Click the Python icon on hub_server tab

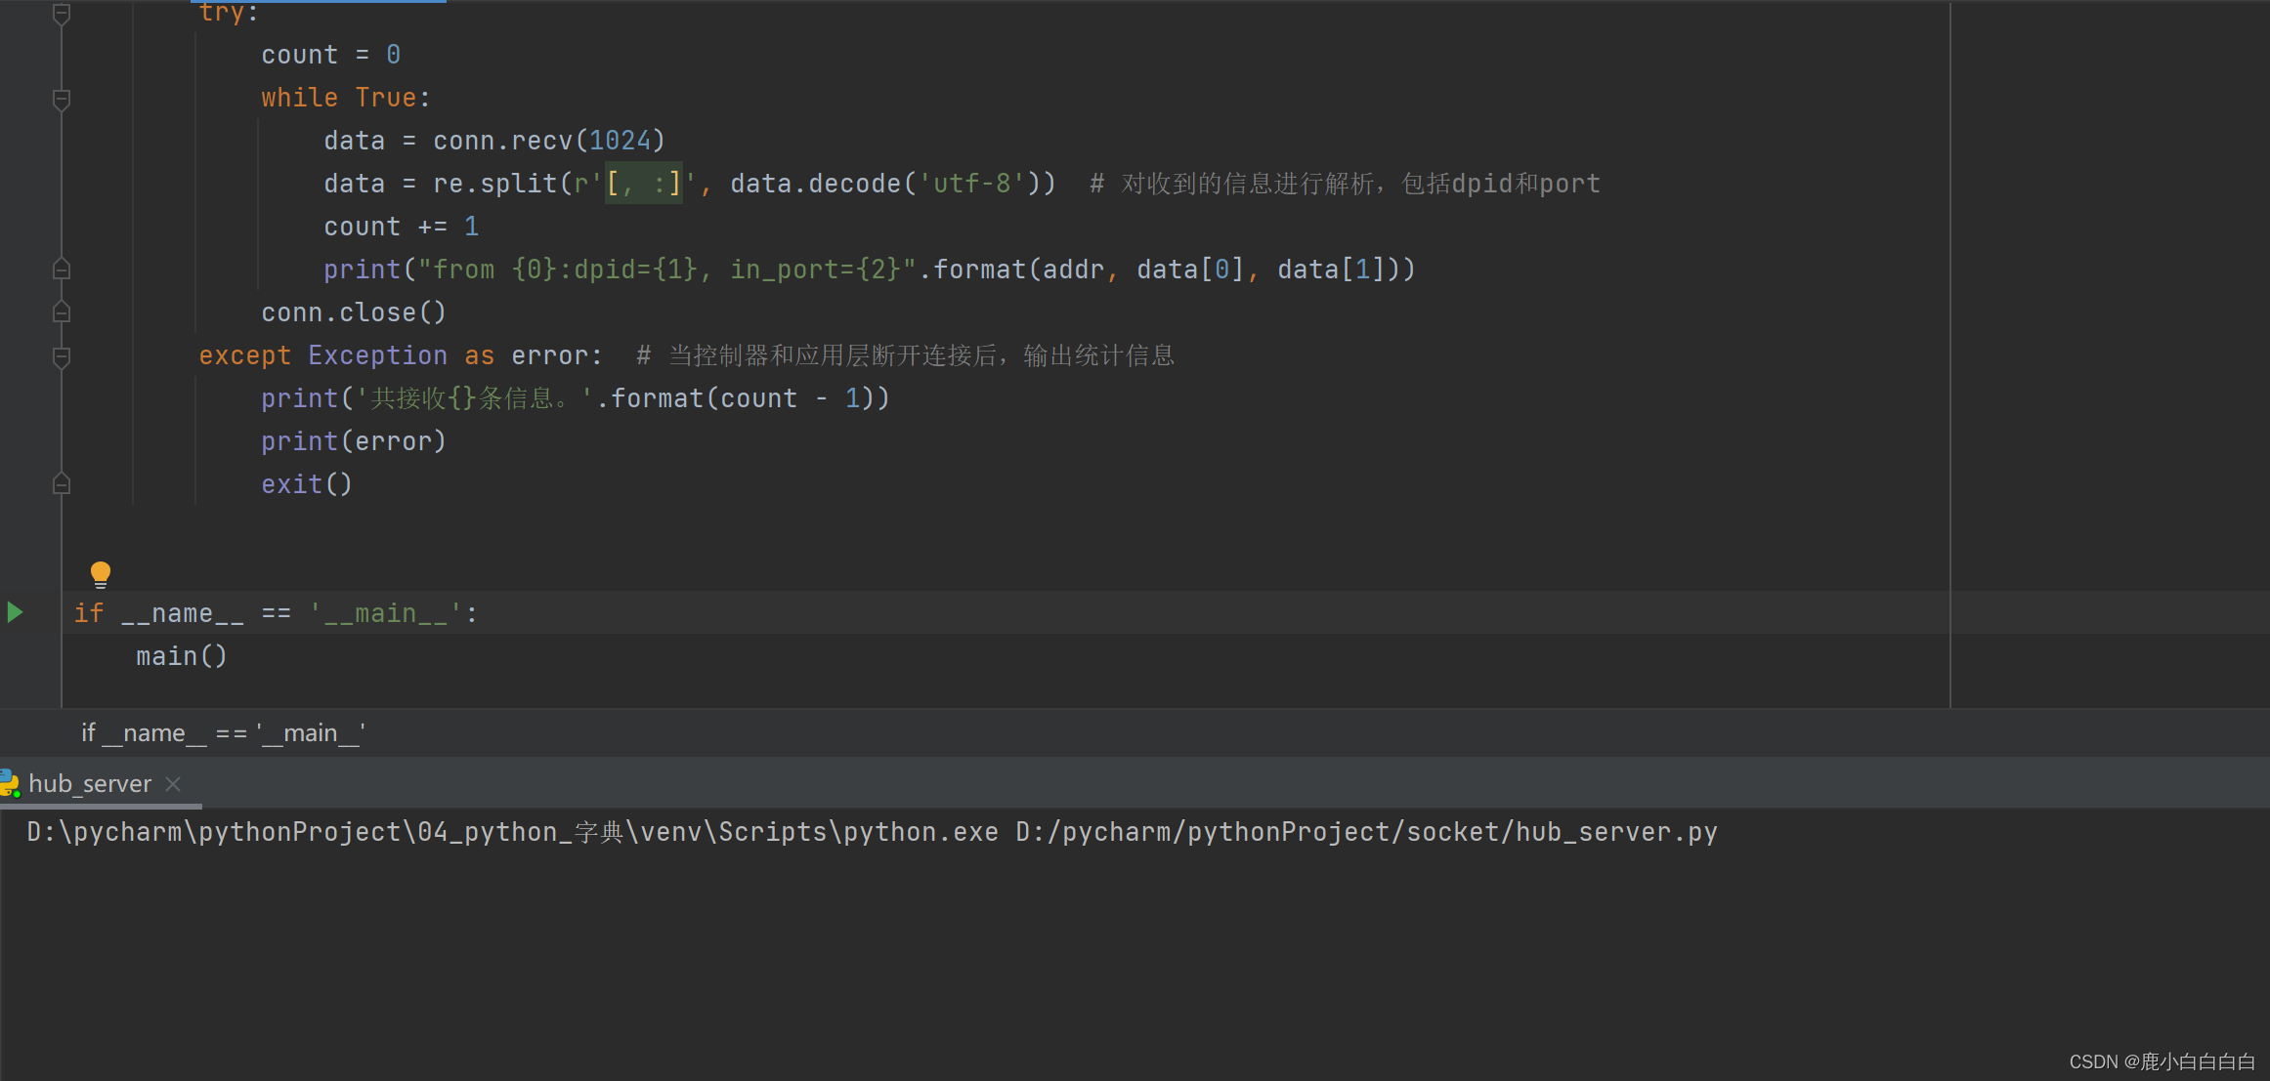tap(10, 783)
